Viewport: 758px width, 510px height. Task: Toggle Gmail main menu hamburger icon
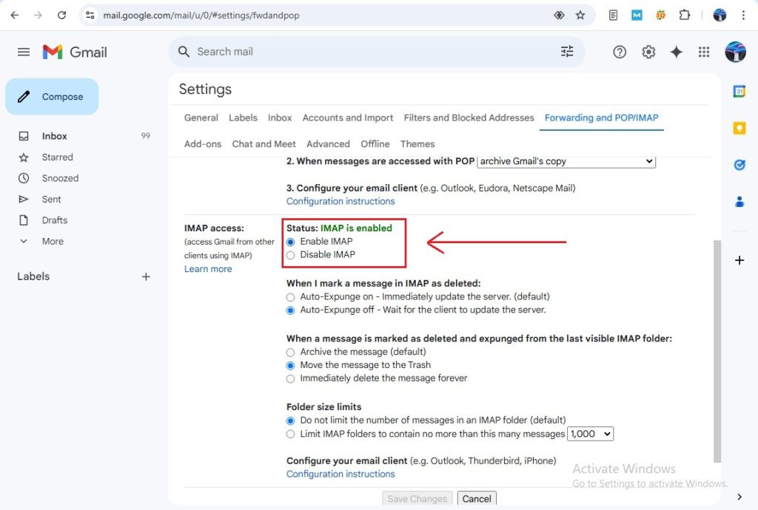(24, 52)
